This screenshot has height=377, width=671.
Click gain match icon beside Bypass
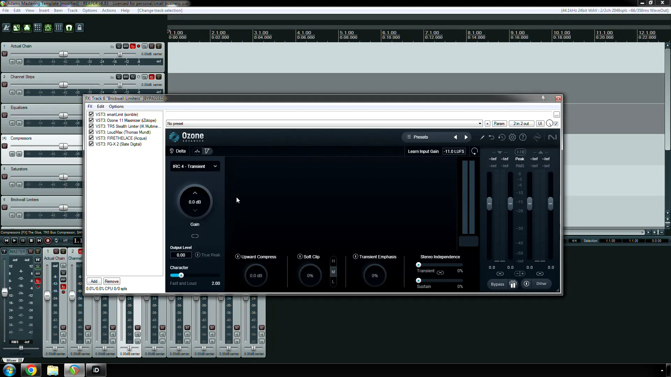[513, 284]
